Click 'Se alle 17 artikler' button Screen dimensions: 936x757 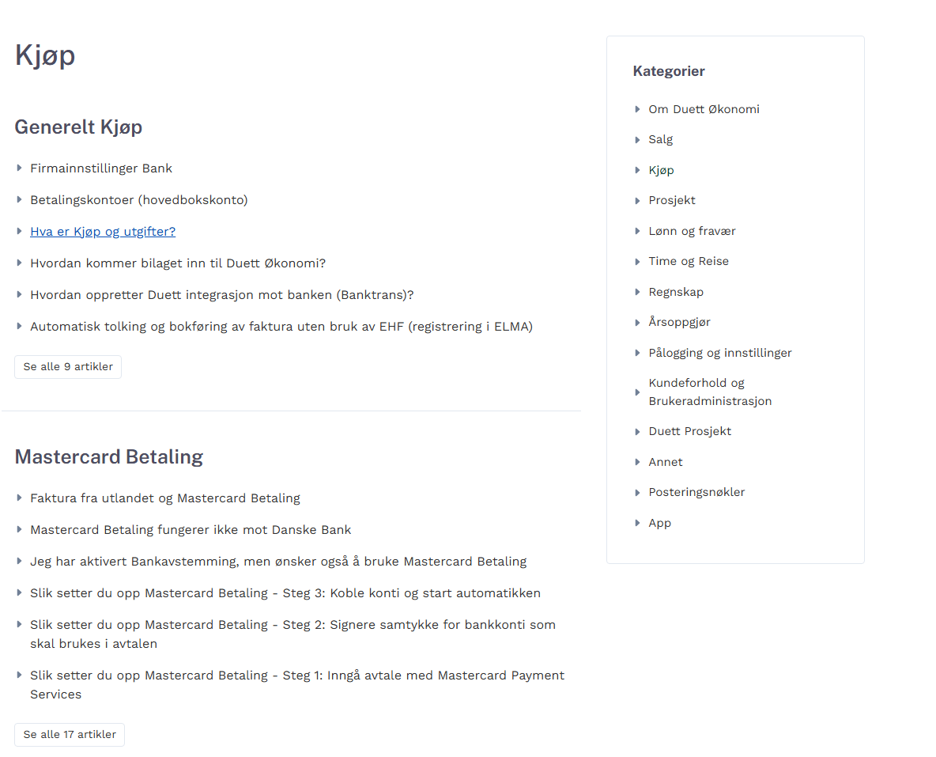(70, 734)
